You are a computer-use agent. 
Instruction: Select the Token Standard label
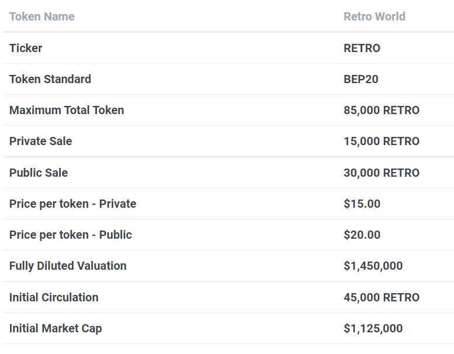tap(50, 79)
